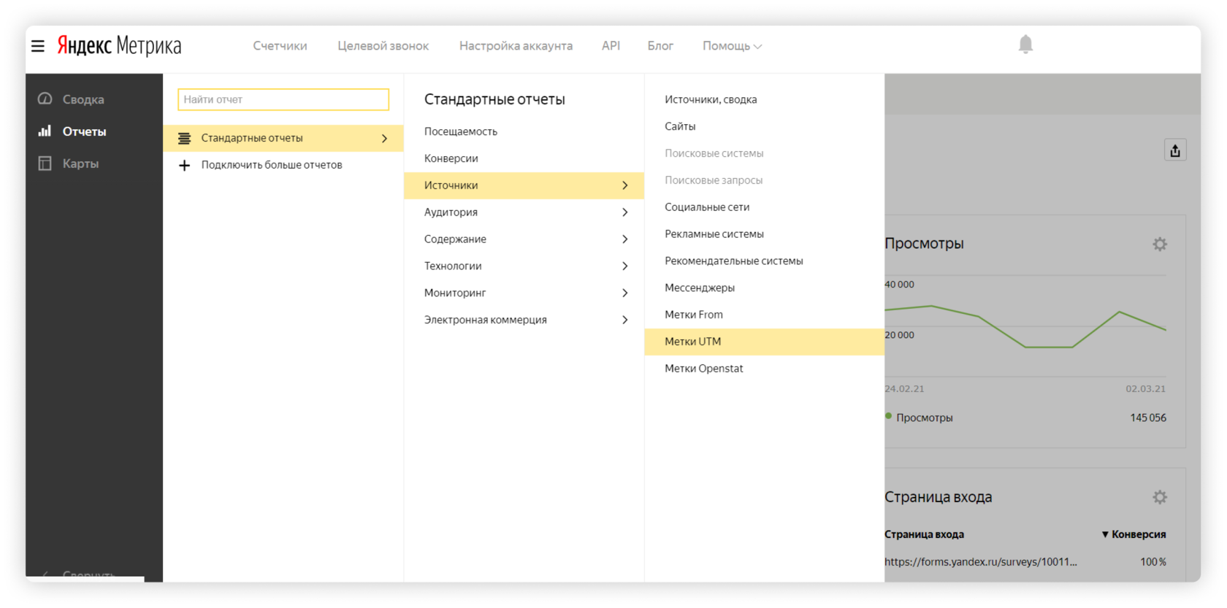Click the export share icon
This screenshot has height=608, width=1227.
point(1174,150)
